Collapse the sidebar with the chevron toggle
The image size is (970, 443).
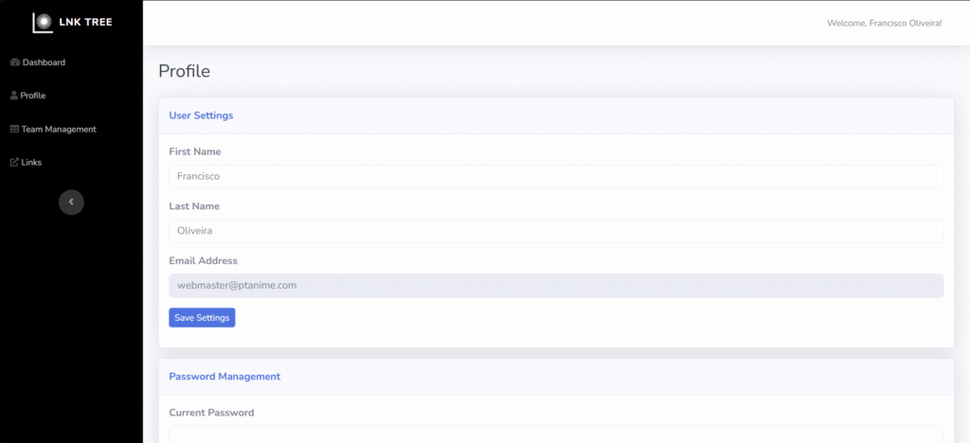click(71, 202)
